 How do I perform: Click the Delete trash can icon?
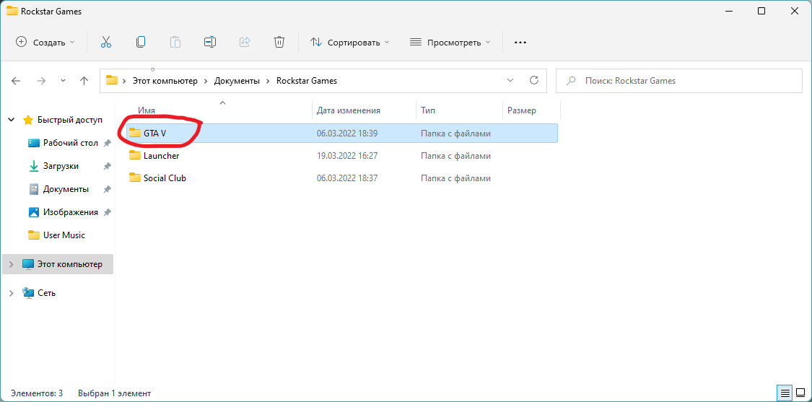(279, 43)
